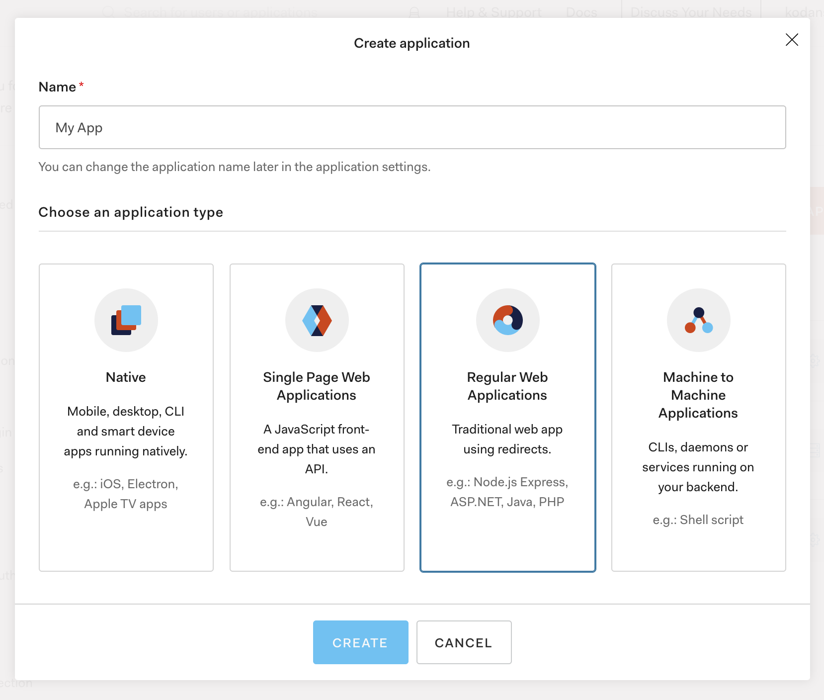The width and height of the screenshot is (824, 700).
Task: Click the Regular Web Applications circular icon
Action: (x=508, y=320)
